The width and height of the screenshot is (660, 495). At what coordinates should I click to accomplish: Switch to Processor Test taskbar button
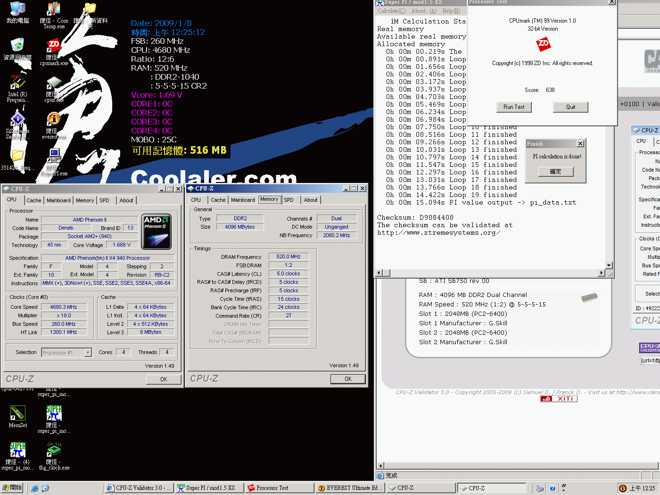pyautogui.click(x=280, y=488)
